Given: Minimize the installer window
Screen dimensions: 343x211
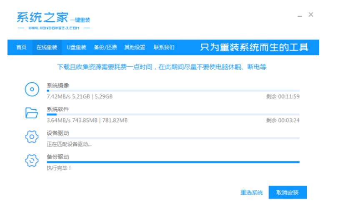Looking at the screenshot, I should pos(300,15).
